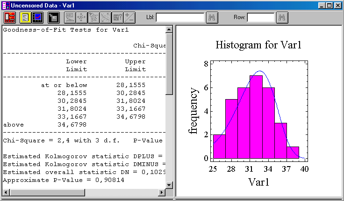344x201 pixels.
Task: Click the black Save Results toolbar icon
Action: [54, 18]
